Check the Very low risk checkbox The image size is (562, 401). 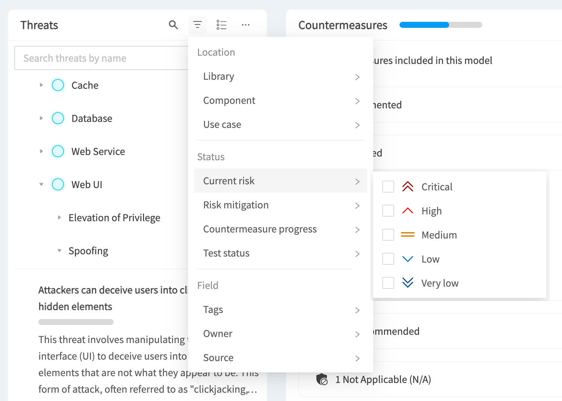pyautogui.click(x=388, y=283)
